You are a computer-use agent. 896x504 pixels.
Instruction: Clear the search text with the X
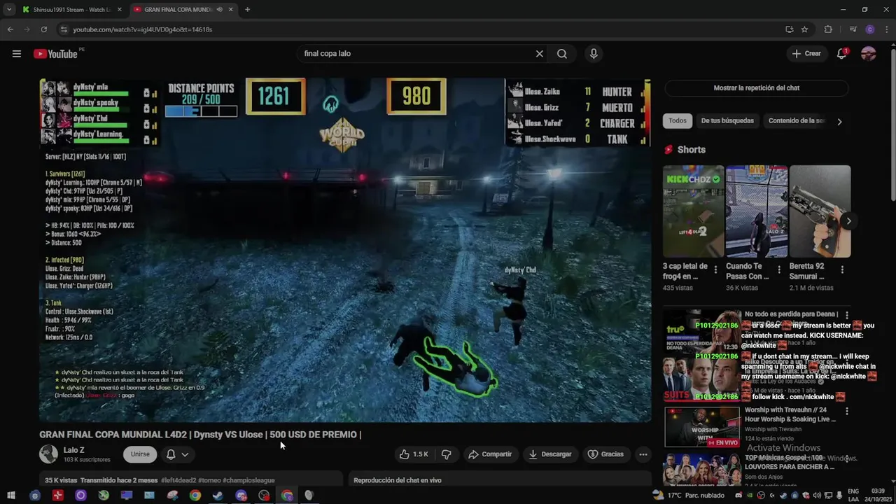coord(540,54)
